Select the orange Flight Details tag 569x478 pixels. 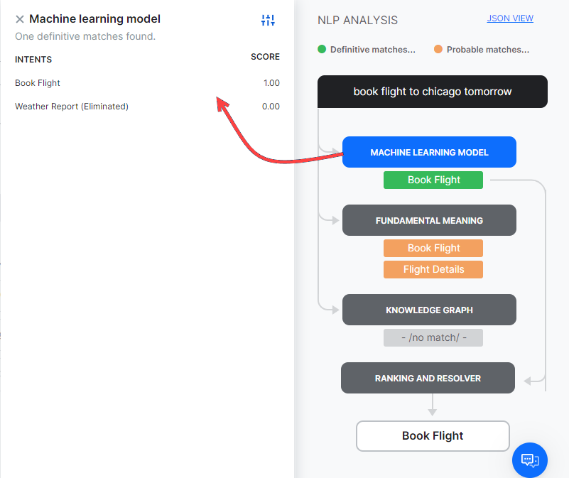tap(433, 269)
